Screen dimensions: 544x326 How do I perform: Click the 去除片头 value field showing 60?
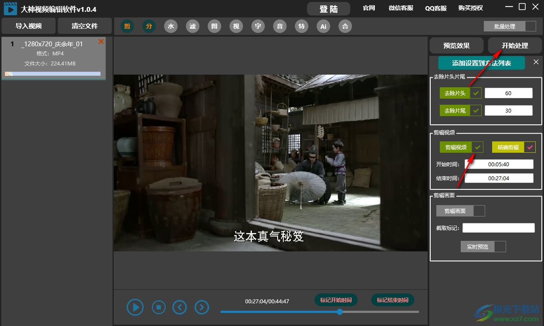pyautogui.click(x=508, y=93)
